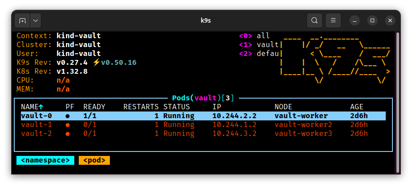Click node name vault-worker2
Image resolution: width=412 pixels, height=187 pixels.
pyautogui.click(x=303, y=125)
